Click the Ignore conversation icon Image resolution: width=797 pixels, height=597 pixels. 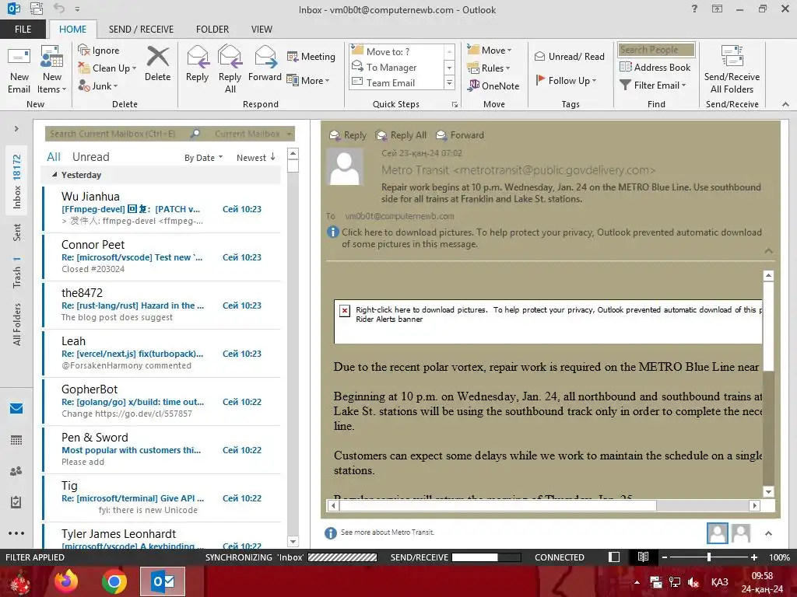[84, 50]
